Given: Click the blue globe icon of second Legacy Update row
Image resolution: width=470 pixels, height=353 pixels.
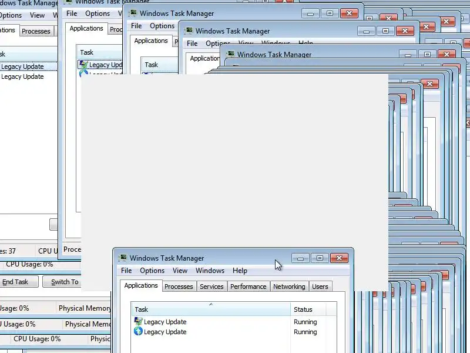Looking at the screenshot, I should (138, 331).
